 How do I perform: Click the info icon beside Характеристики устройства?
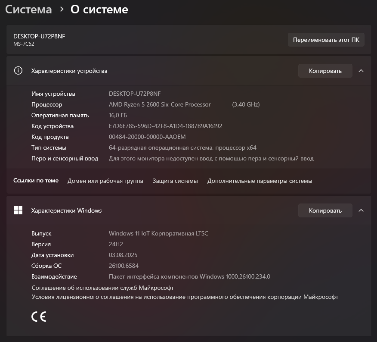point(18,71)
